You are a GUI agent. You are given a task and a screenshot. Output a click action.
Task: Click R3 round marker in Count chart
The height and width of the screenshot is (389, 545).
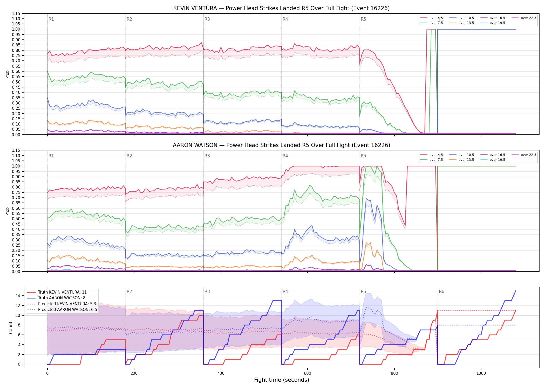coord(207,291)
